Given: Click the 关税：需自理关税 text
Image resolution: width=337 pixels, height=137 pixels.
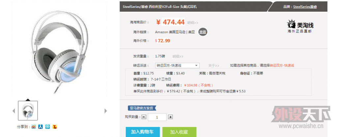Looking at the screenshot, I should [212, 73].
